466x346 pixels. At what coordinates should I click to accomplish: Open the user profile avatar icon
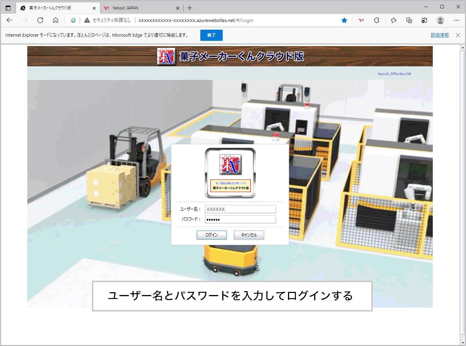440,20
